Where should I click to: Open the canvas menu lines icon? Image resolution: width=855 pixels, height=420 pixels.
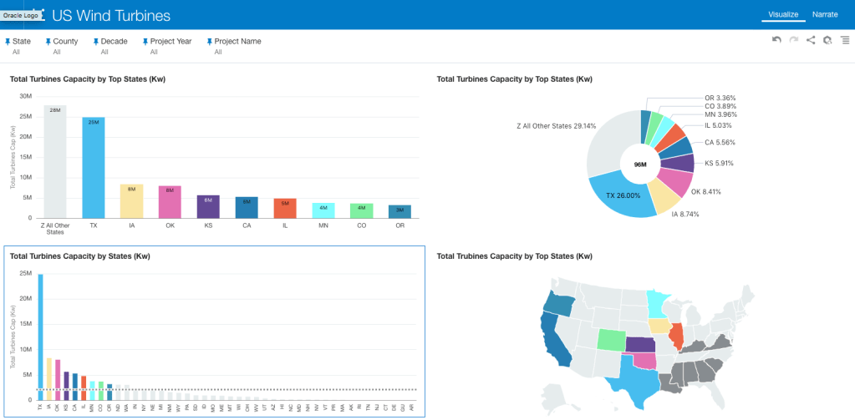coord(845,40)
